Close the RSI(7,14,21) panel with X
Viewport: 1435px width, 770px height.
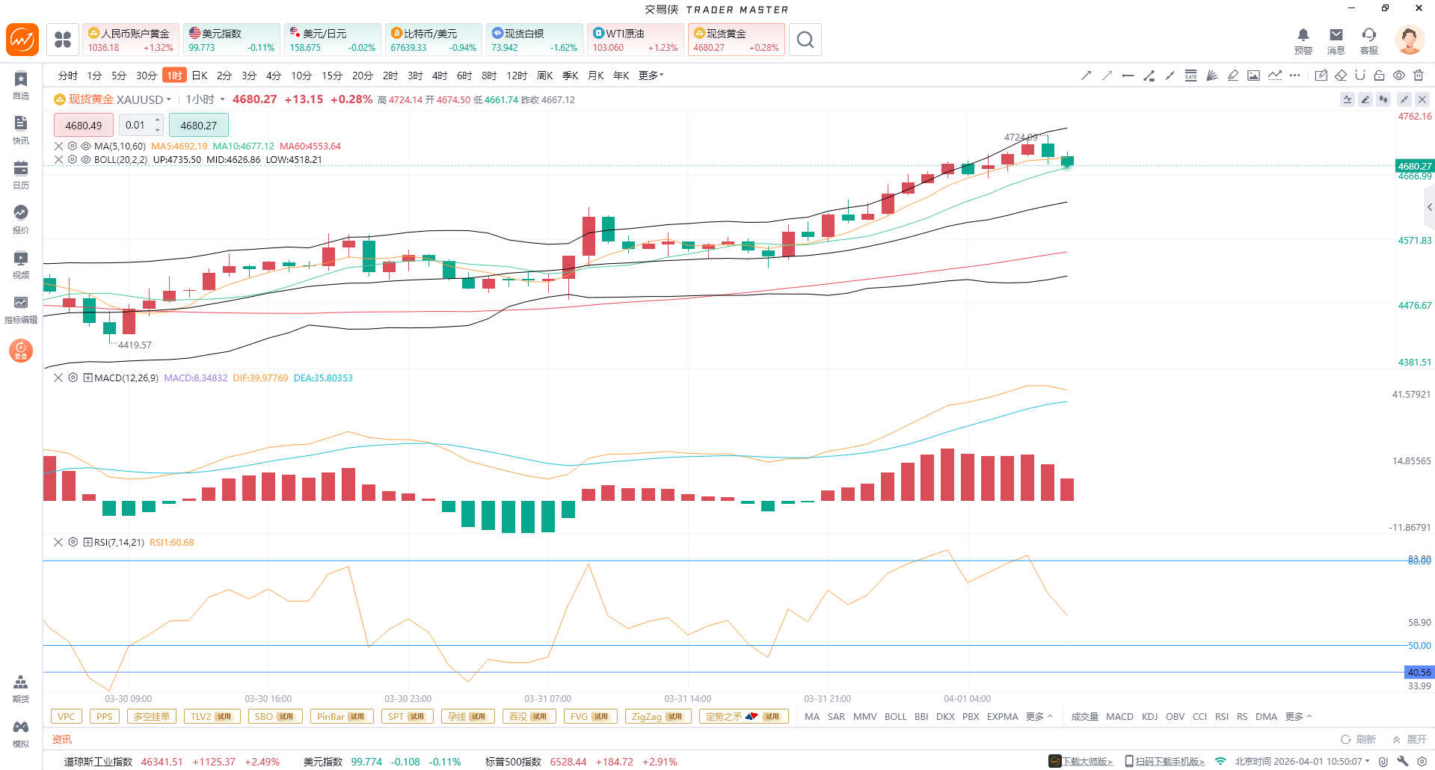coord(58,543)
